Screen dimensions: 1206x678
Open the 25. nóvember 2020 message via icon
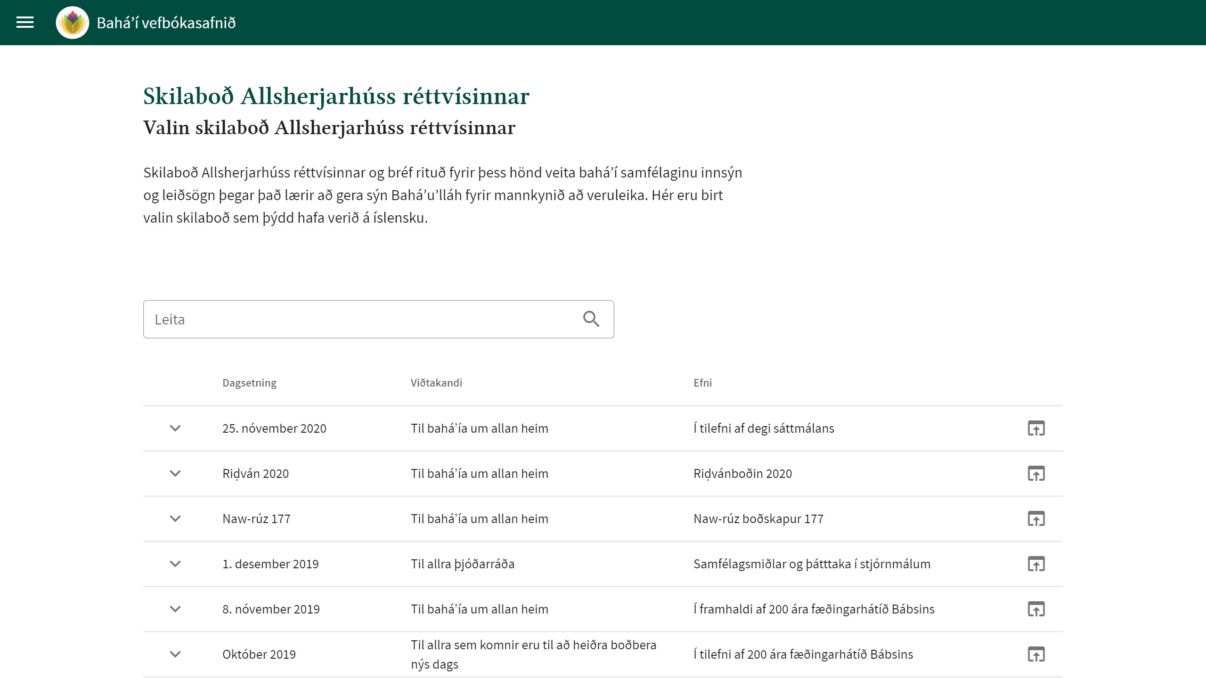(x=1036, y=428)
